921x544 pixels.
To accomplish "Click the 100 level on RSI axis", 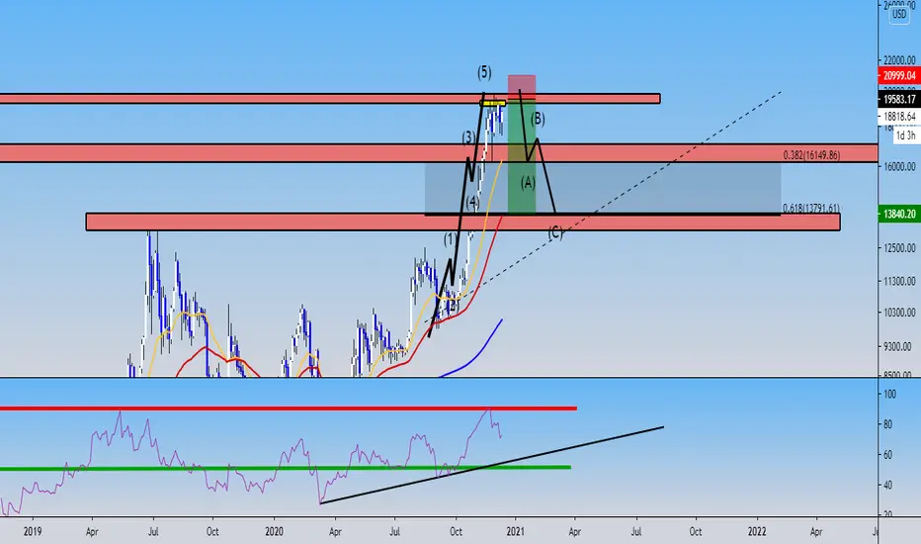I will tap(889, 394).
